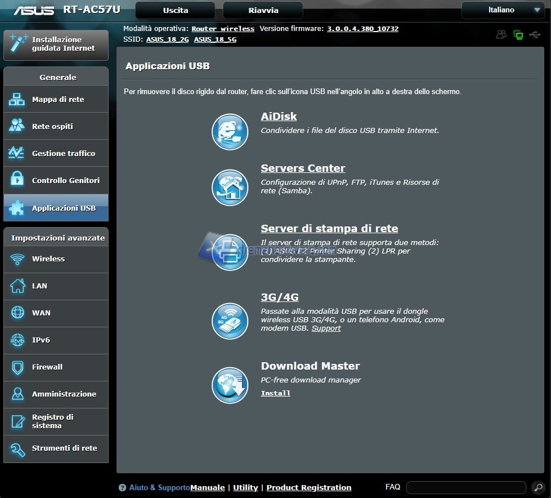This screenshot has width=551, height=498.
Task: Open the Italiano language dropdown
Action: click(502, 10)
